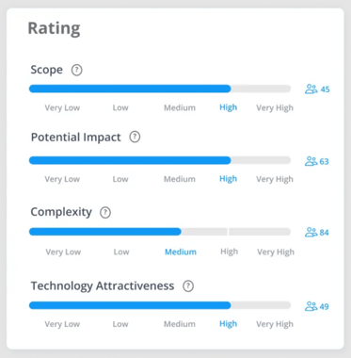
Task: Click the highlighted Medium label under Complexity
Action: [181, 252]
